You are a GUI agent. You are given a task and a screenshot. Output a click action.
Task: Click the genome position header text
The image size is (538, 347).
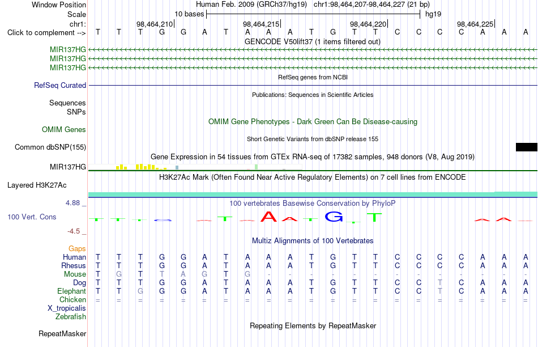pyautogui.click(x=313, y=5)
